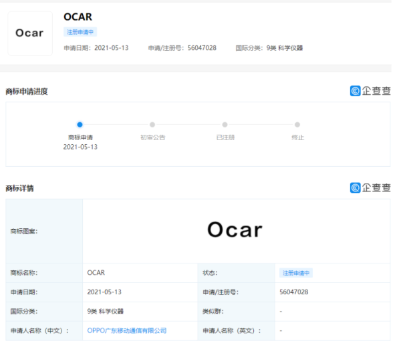
Task: Click the 商标申请进度 section heading
Action: click(x=27, y=91)
